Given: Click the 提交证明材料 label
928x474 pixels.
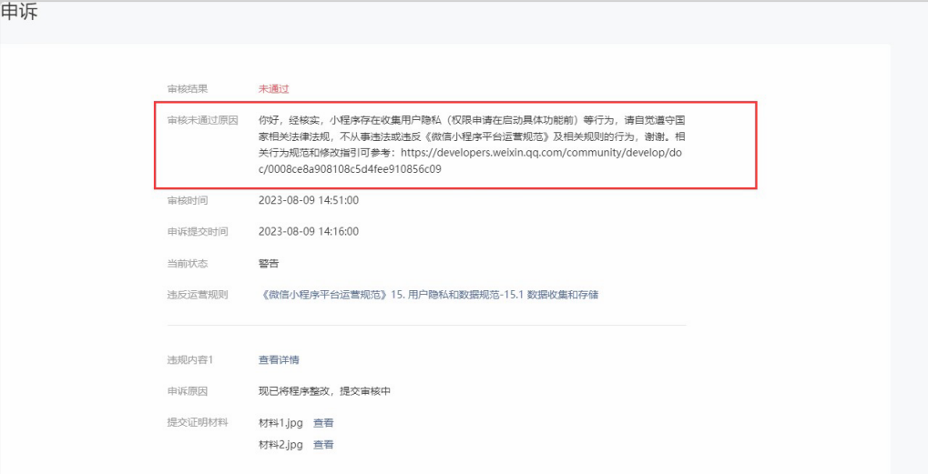Looking at the screenshot, I should 198,423.
